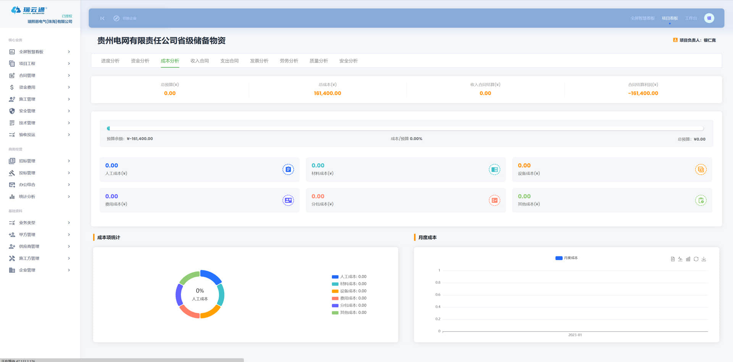Save the 月度成本 chart as image
Viewport: 733px width, 362px height.
point(704,259)
